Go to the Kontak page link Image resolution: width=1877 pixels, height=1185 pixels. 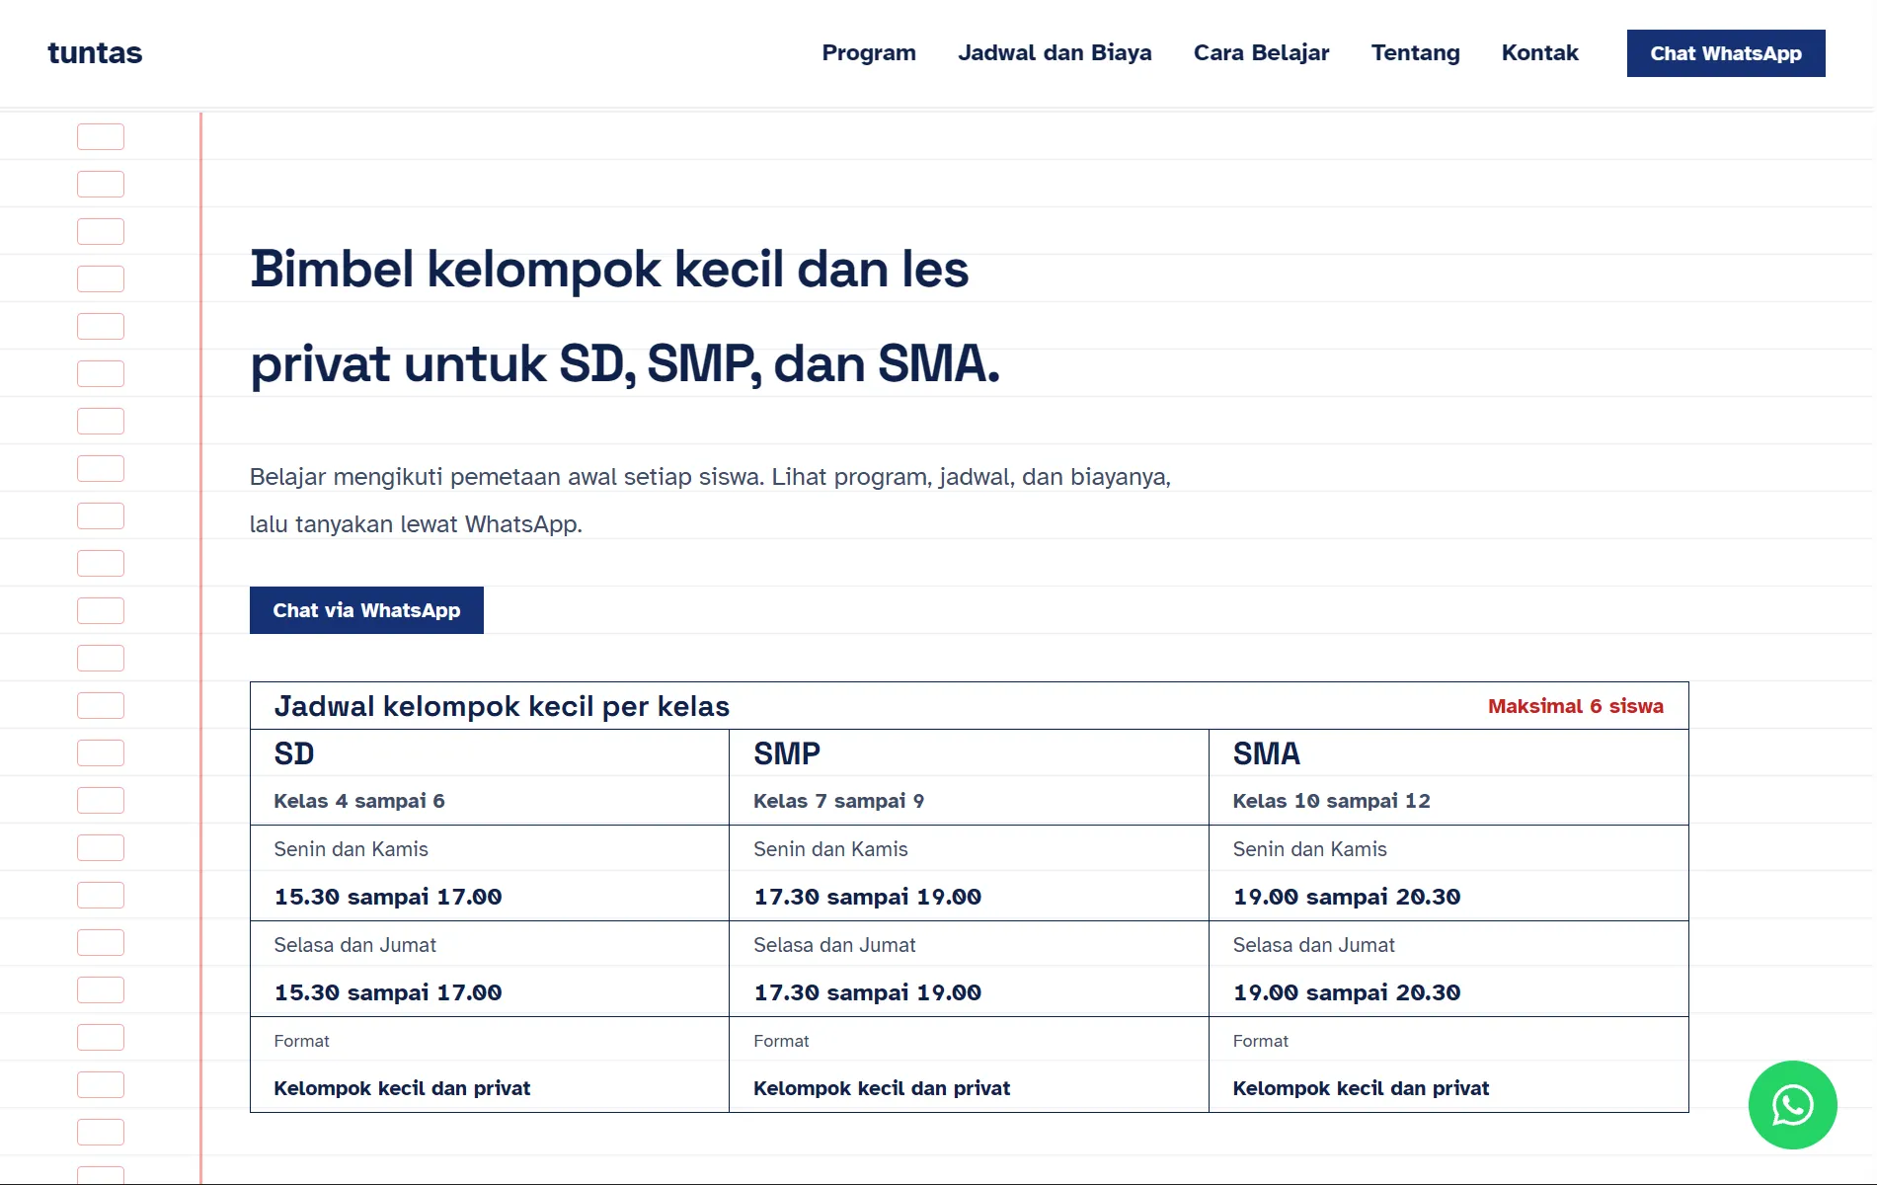[1539, 52]
